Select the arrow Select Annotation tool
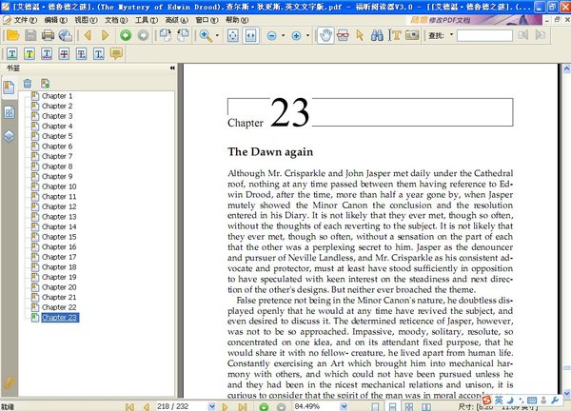The height and width of the screenshot is (411, 571). [360, 35]
